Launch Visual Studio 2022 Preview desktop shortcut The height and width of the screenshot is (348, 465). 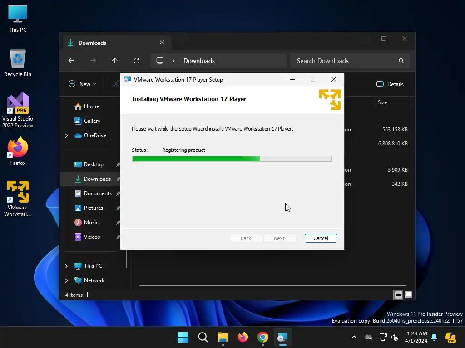(x=18, y=110)
